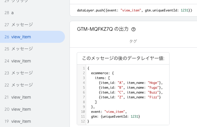
Task: Click code line with item_name "Buzz"
Action: click(x=131, y=92)
